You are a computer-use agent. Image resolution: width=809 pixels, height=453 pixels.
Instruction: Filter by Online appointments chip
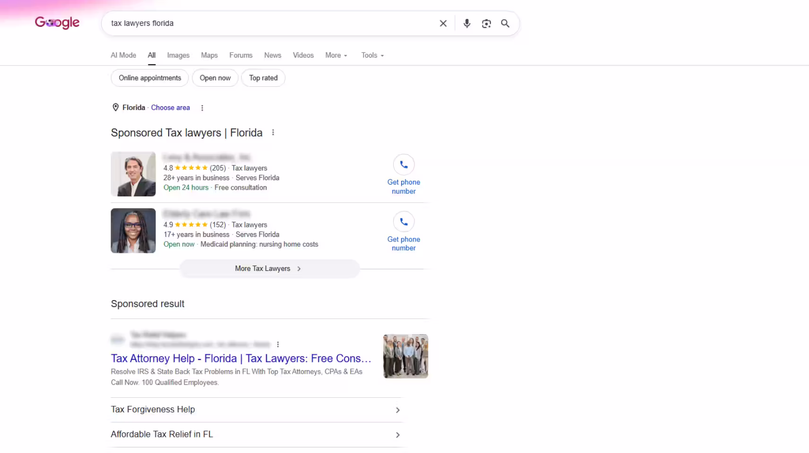[150, 78]
